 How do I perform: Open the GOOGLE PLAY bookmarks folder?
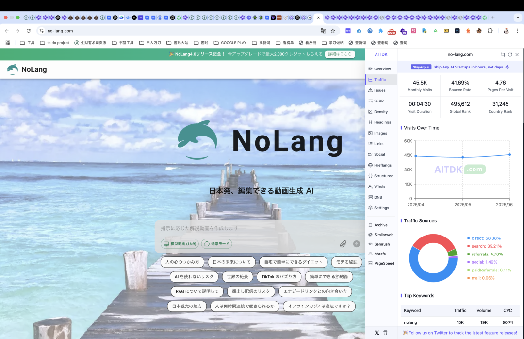click(x=230, y=43)
